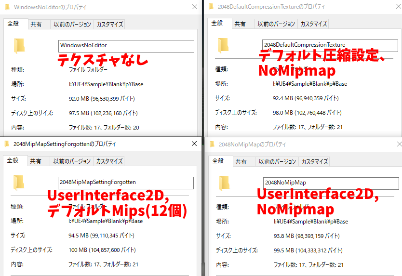
Task: Click size on disk 98.0 MB (102,760,448 バイト)
Action: pos(307,113)
